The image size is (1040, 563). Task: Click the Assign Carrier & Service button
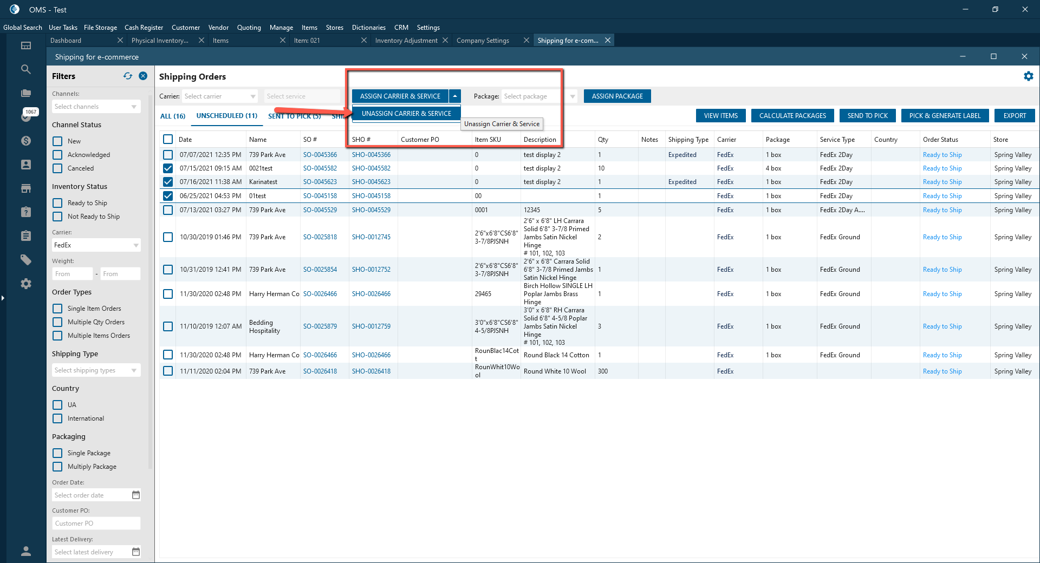pyautogui.click(x=400, y=96)
